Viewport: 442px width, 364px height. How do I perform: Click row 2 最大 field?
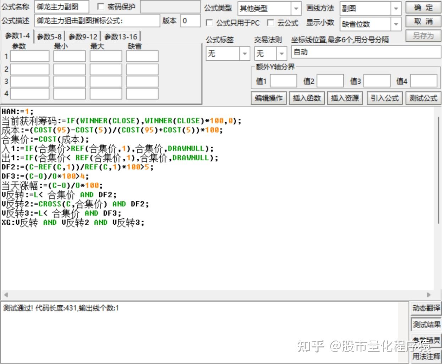pos(106,69)
